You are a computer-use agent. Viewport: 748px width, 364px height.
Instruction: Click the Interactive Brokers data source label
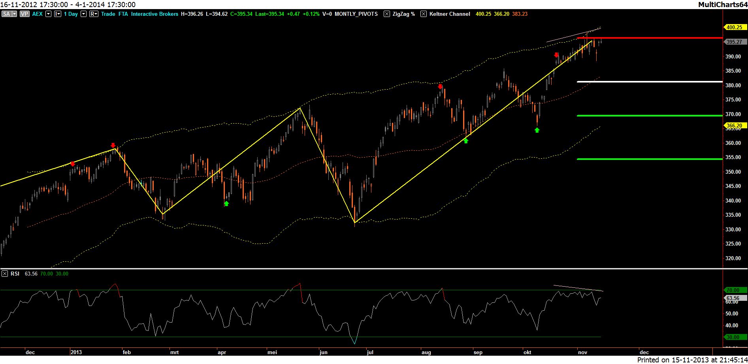click(154, 14)
